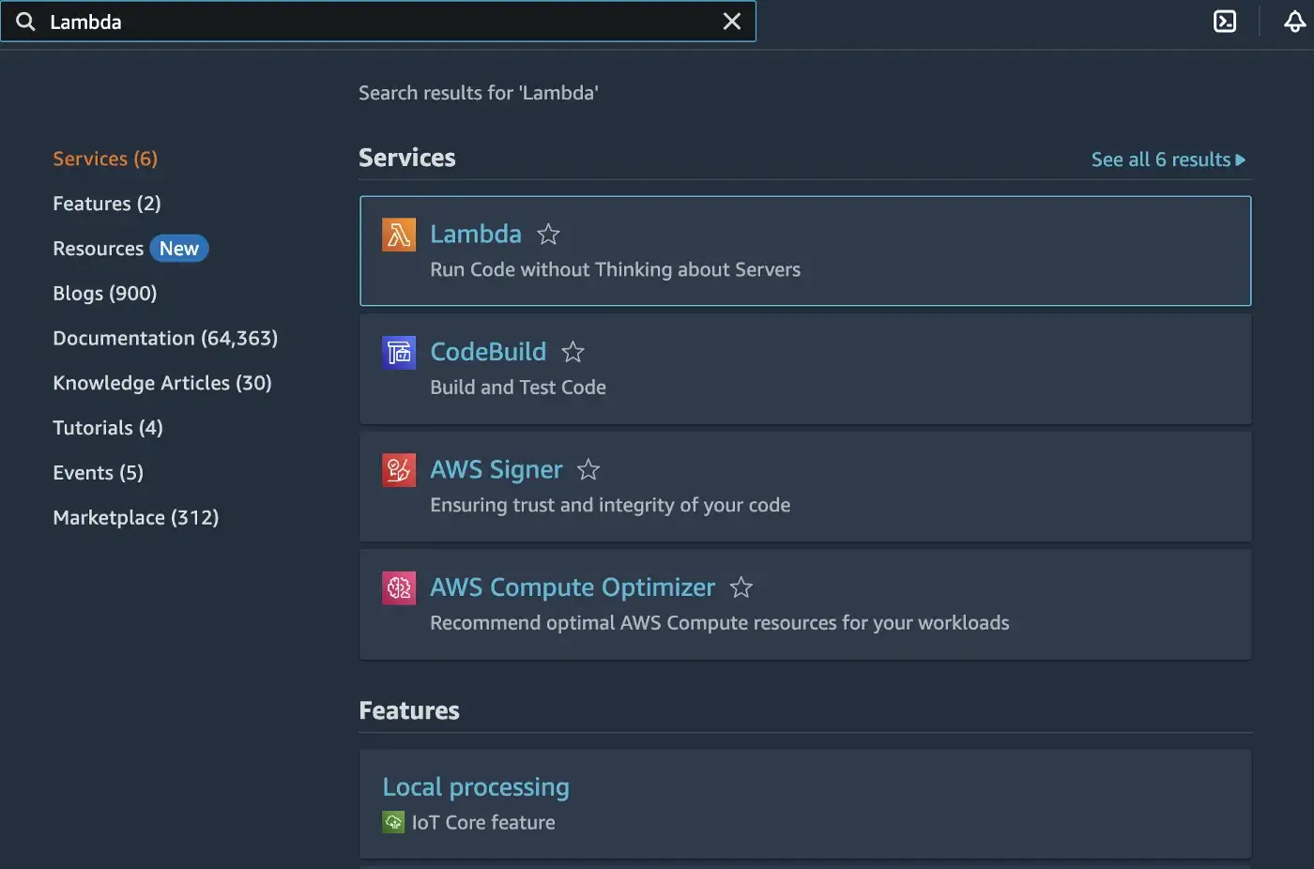Screen dimensions: 1314x869
Task: Select Features (2) category
Action: click(x=107, y=204)
